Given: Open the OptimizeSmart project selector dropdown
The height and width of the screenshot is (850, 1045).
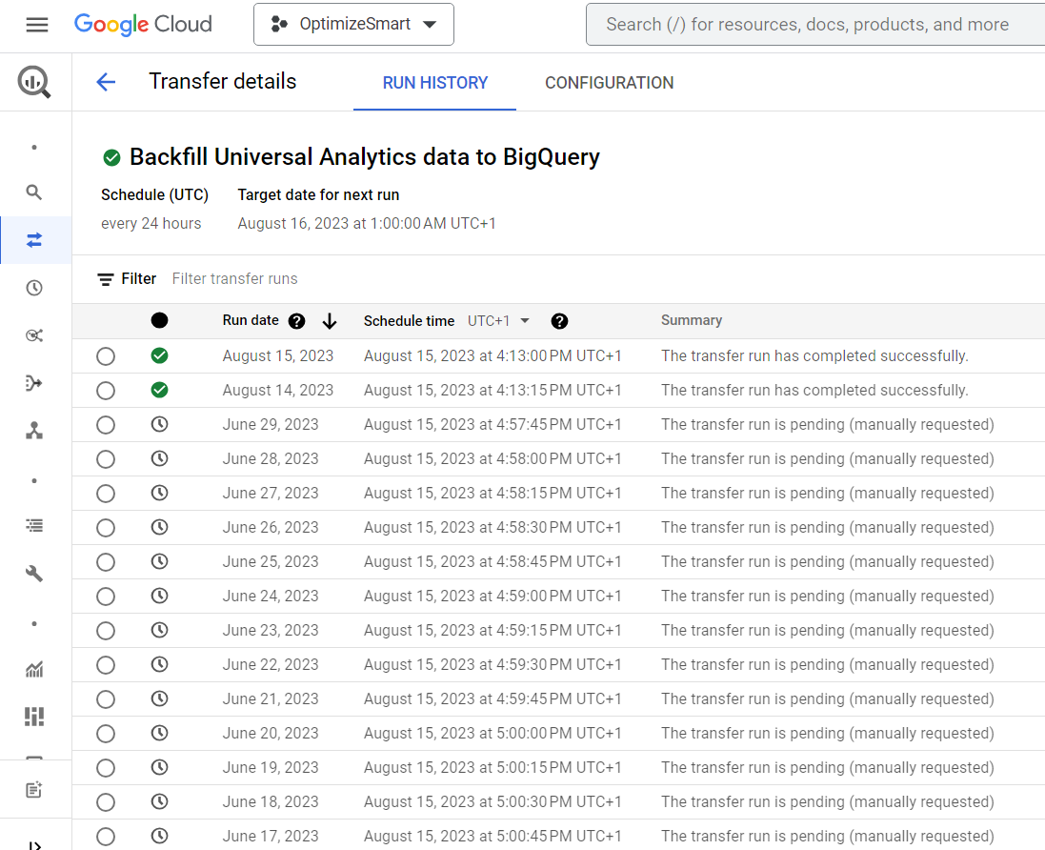Looking at the screenshot, I should coord(353,25).
